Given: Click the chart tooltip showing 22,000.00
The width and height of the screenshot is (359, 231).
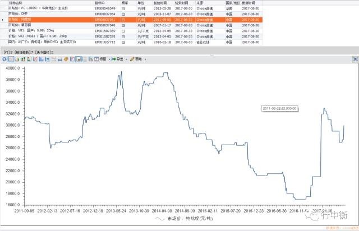Looking at the screenshot, I should pos(279,109).
